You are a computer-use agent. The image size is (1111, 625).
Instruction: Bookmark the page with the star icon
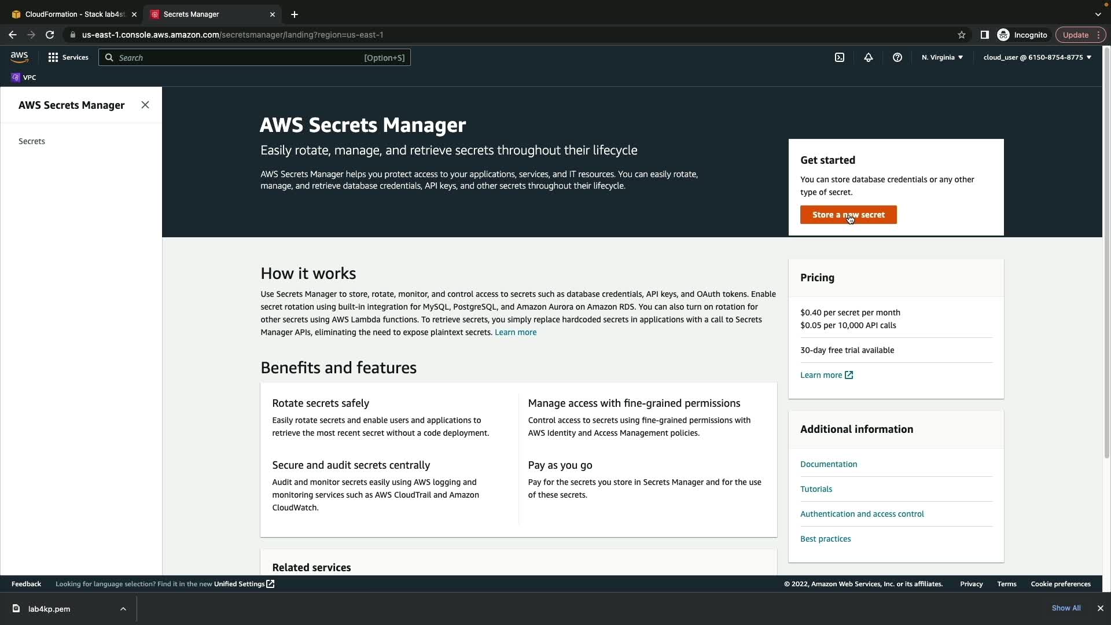[x=962, y=35]
